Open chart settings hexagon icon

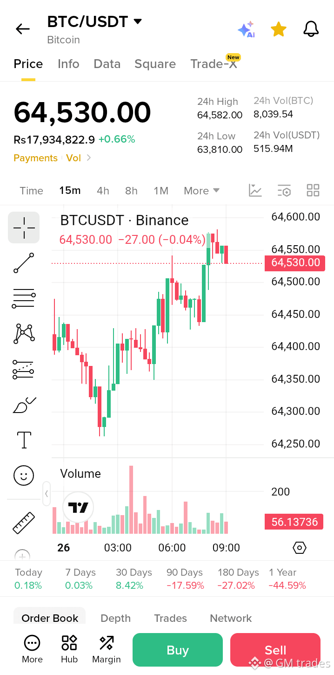click(x=300, y=548)
